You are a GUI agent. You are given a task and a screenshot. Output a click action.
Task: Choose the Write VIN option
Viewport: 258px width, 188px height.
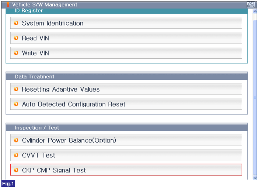pyautogui.click(x=126, y=53)
